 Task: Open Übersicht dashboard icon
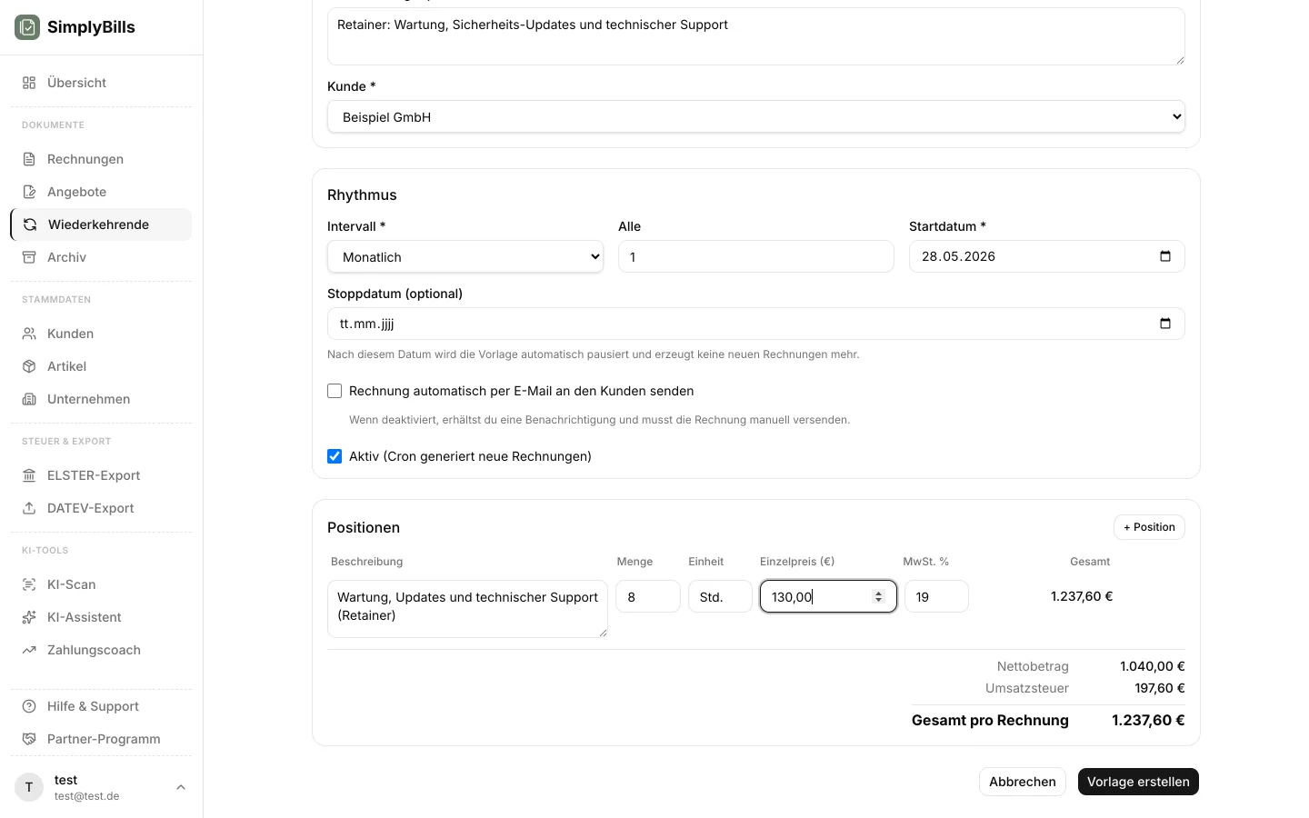point(29,83)
